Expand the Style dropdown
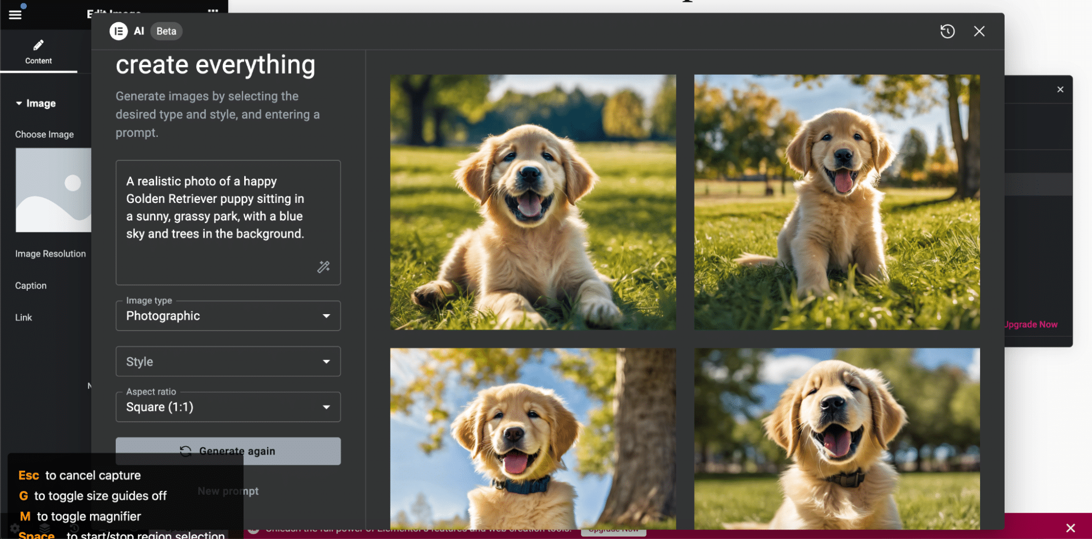 (x=228, y=362)
